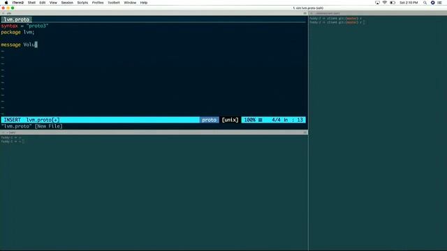Open the vim pane title bar menu icon
This screenshot has width=447, height=251.
point(305,13)
